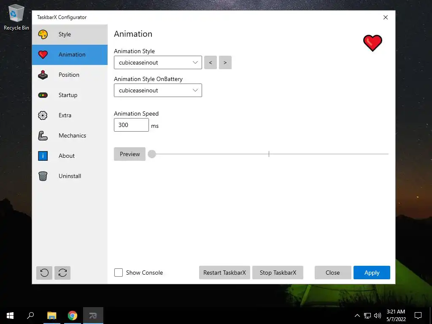Click the revert arrow button at the sidebar bottom
Image resolution: width=432 pixels, height=324 pixels.
(44, 273)
